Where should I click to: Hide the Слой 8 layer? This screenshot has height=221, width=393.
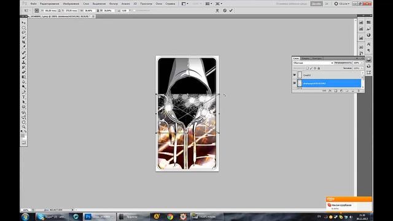295,75
